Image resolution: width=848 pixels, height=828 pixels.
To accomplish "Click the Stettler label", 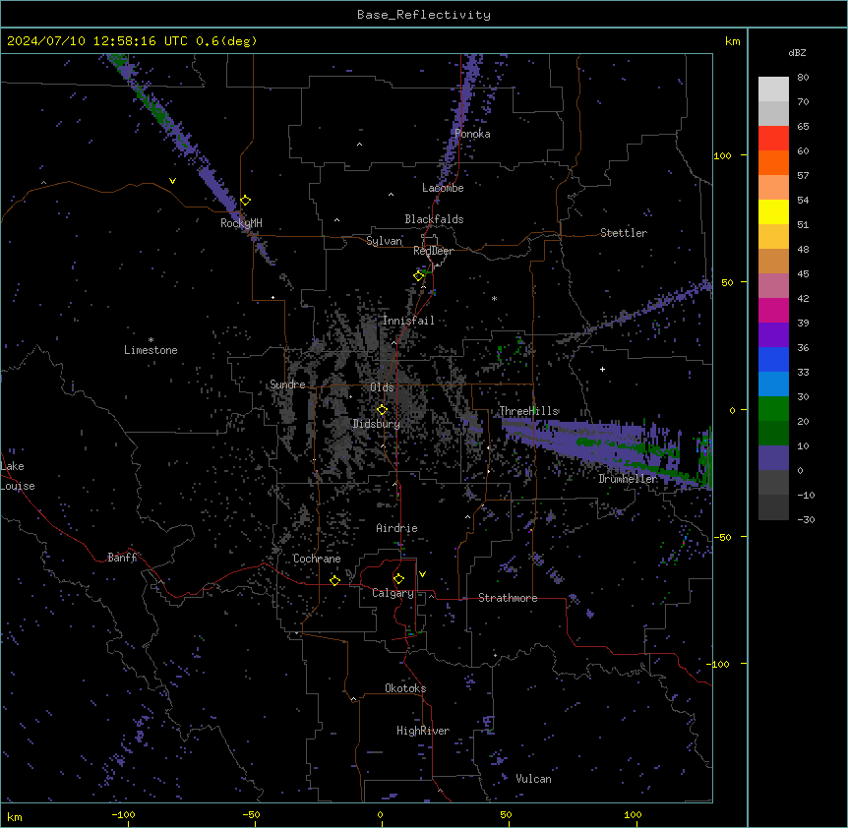I will pos(624,233).
